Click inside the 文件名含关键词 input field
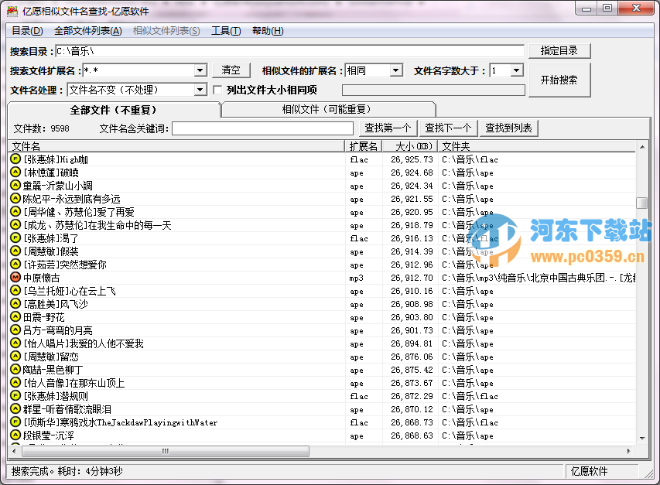660x485 pixels. (262, 128)
